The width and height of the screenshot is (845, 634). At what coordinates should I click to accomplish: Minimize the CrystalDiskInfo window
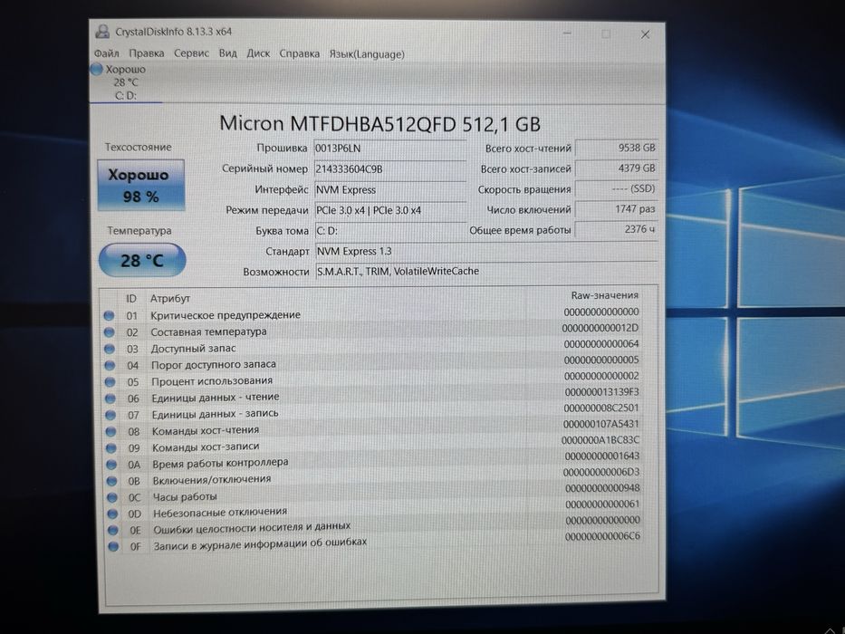[x=567, y=34]
